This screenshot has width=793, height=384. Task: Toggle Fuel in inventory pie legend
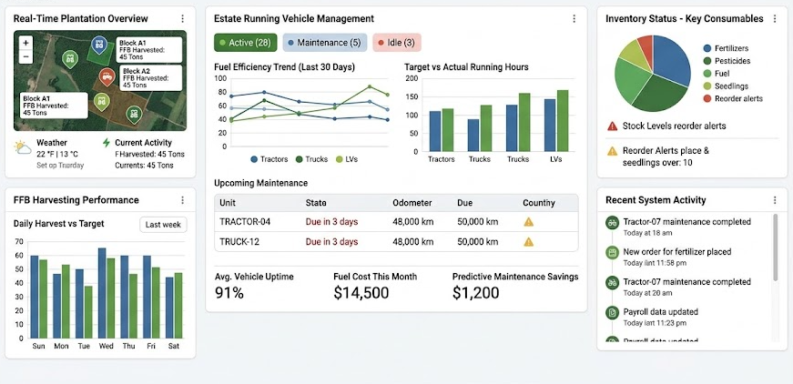[x=717, y=74]
